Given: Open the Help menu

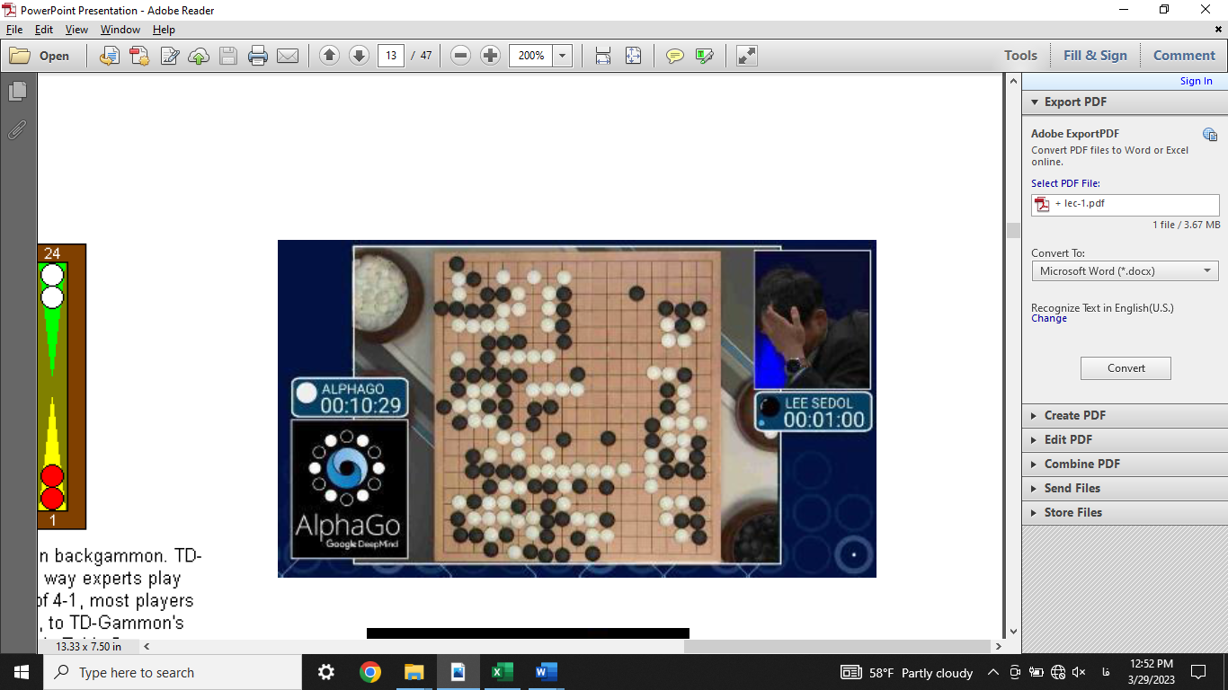Looking at the screenshot, I should point(164,30).
